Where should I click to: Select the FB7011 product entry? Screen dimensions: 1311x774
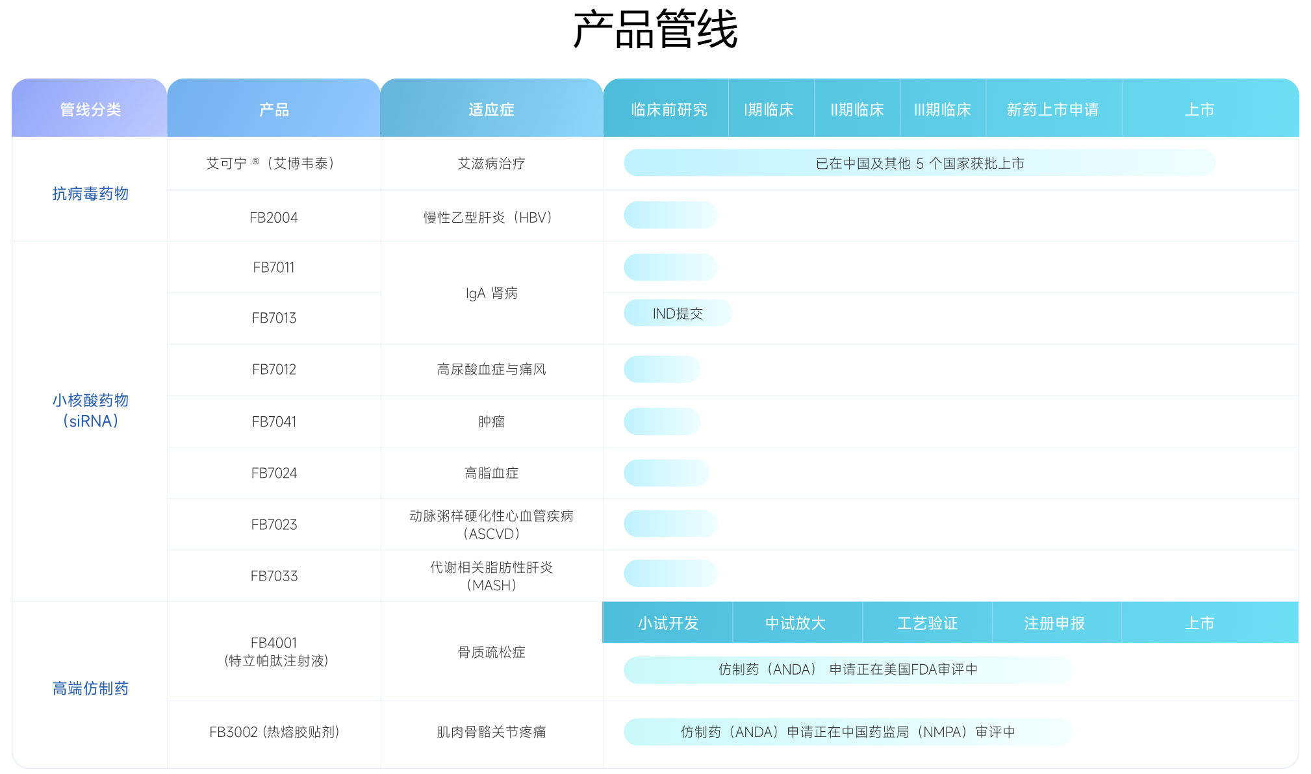coord(274,268)
